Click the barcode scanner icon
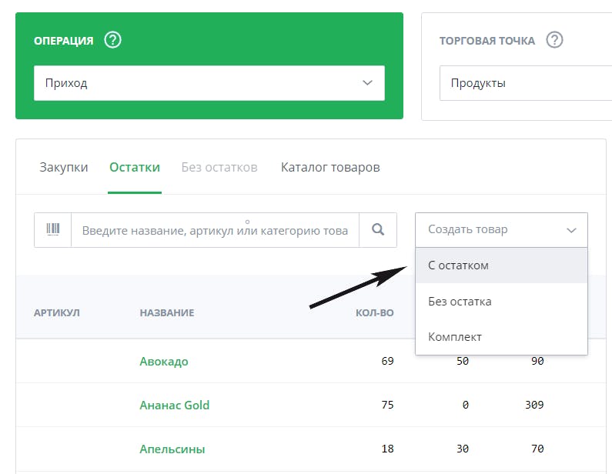Image resolution: width=612 pixels, height=474 pixels. 52,230
